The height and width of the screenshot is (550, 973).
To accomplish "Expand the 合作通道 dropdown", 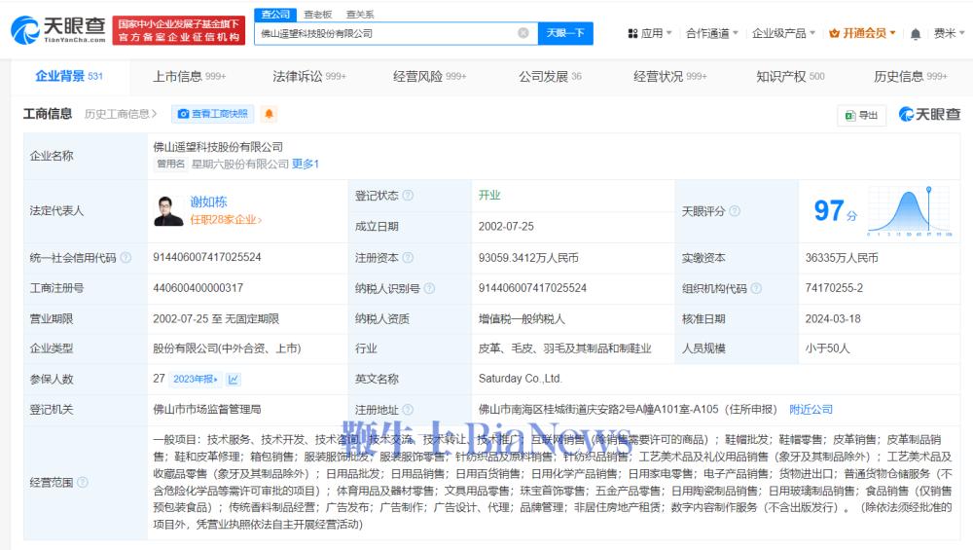I will click(x=712, y=33).
